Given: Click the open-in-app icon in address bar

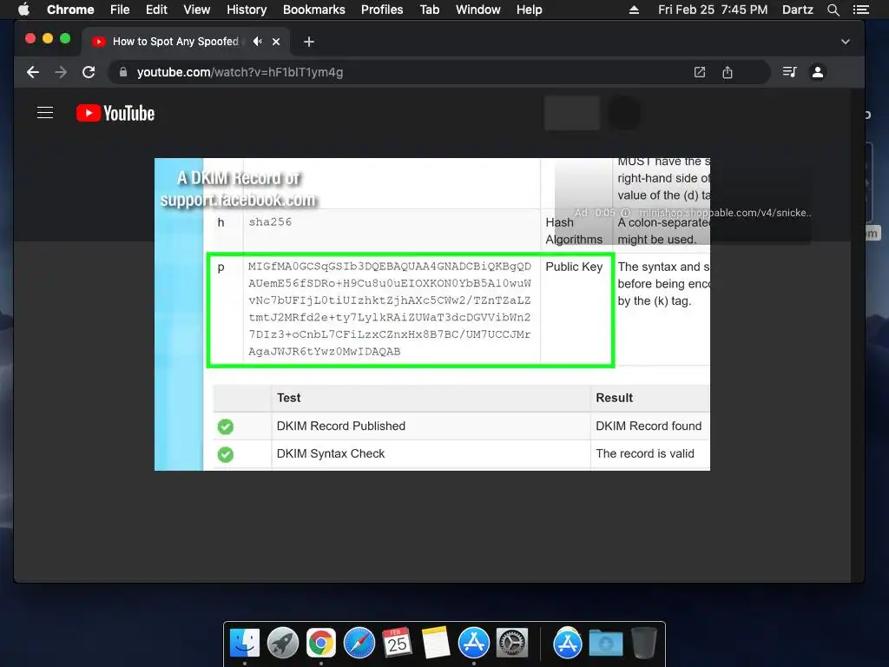Looking at the screenshot, I should [700, 72].
